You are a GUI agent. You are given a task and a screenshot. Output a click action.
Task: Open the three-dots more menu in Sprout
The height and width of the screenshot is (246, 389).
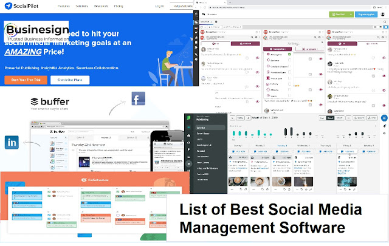point(348,118)
